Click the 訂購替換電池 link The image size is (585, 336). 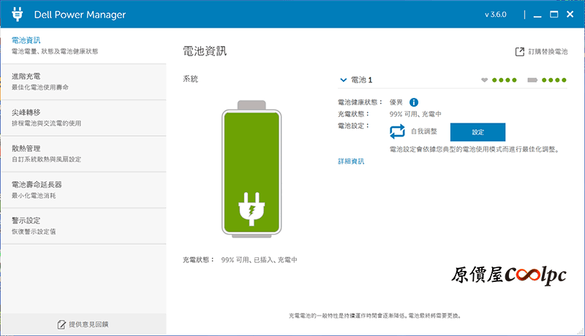548,52
